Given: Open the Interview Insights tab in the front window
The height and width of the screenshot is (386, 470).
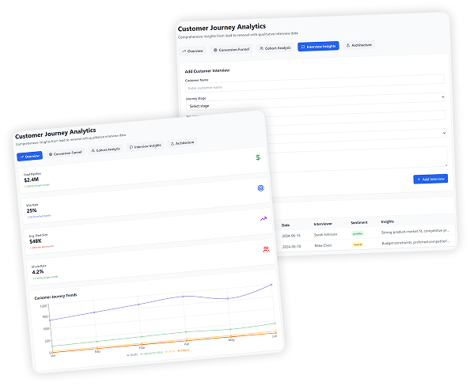Looking at the screenshot, I should pyautogui.click(x=146, y=146).
